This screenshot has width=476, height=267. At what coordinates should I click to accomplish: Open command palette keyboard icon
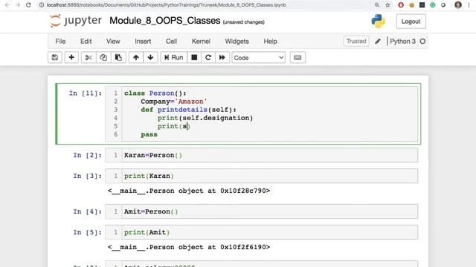(297, 58)
